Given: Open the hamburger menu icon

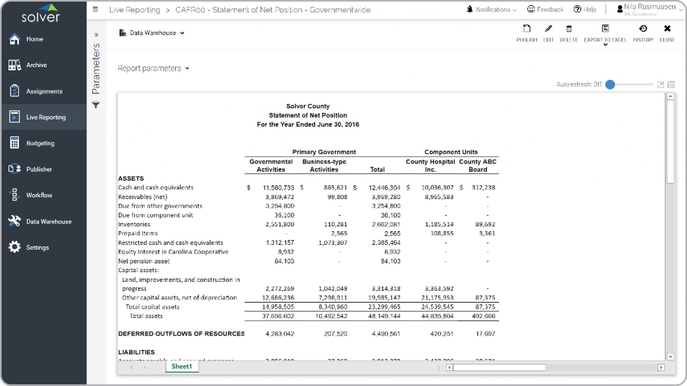Looking at the screenshot, I should pyautogui.click(x=95, y=10).
